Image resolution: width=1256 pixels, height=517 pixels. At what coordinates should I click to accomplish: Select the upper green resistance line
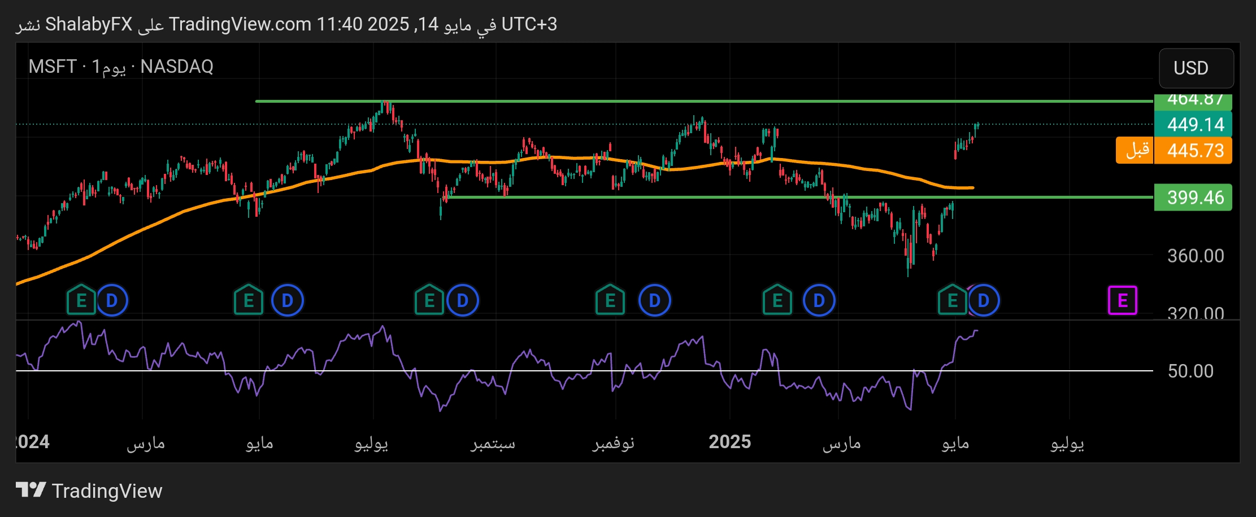(x=704, y=102)
